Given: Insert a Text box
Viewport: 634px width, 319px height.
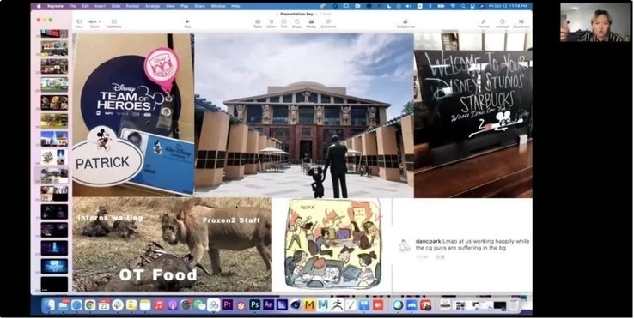Looking at the screenshot, I should tap(283, 23).
